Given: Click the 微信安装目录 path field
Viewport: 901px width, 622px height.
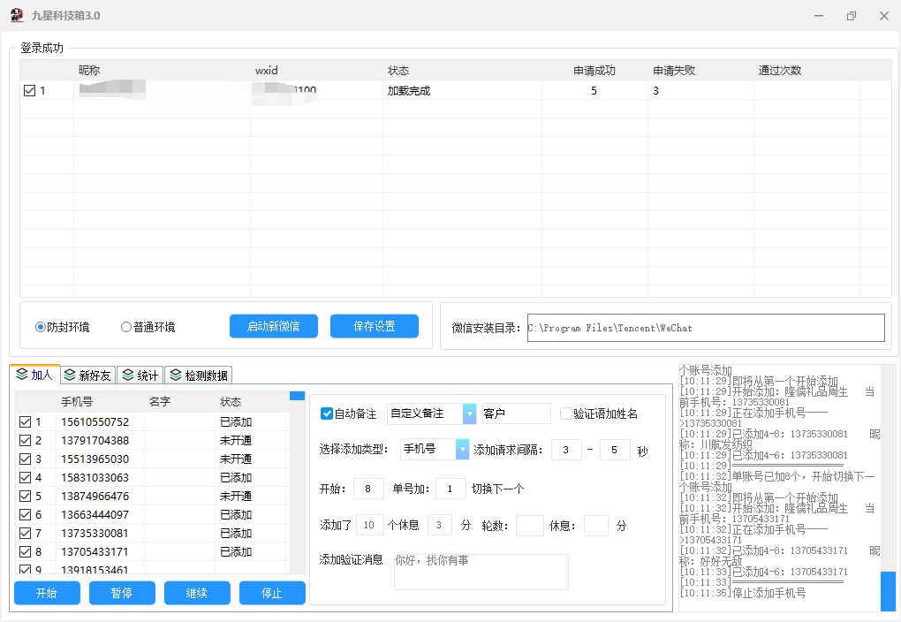Looking at the screenshot, I should (x=706, y=328).
